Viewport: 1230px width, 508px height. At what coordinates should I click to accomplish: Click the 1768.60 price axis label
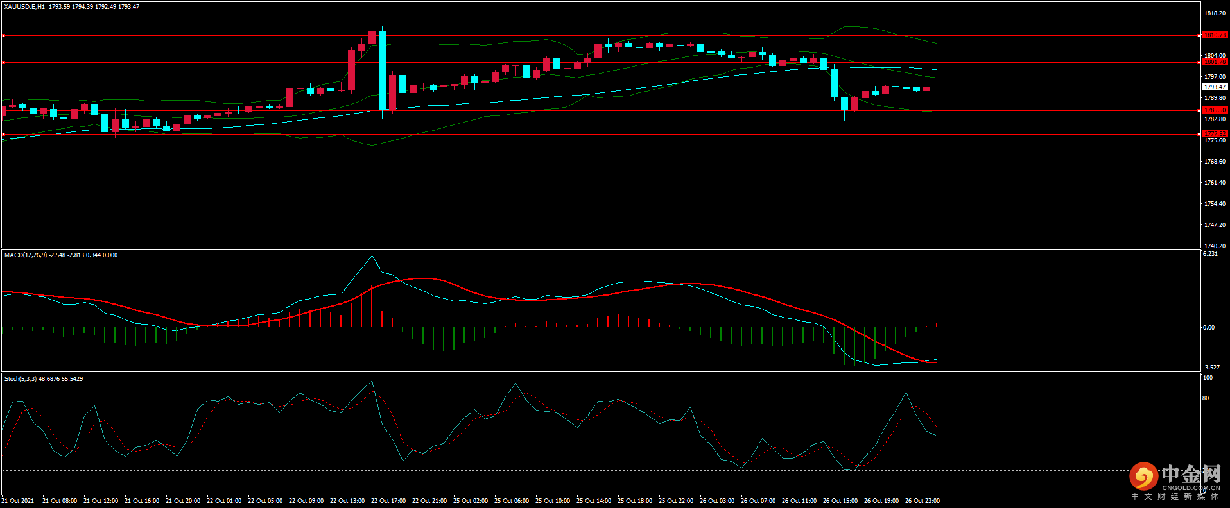tap(1215, 162)
